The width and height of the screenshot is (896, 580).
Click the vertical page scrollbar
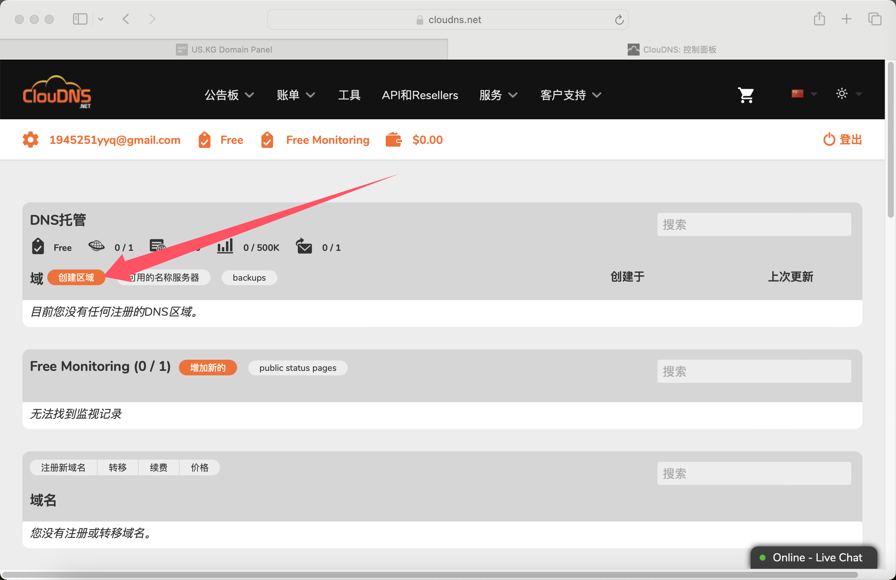coord(890,139)
